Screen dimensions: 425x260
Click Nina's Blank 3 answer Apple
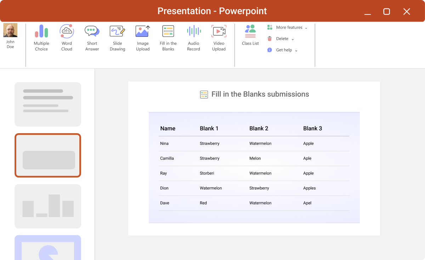(x=308, y=143)
